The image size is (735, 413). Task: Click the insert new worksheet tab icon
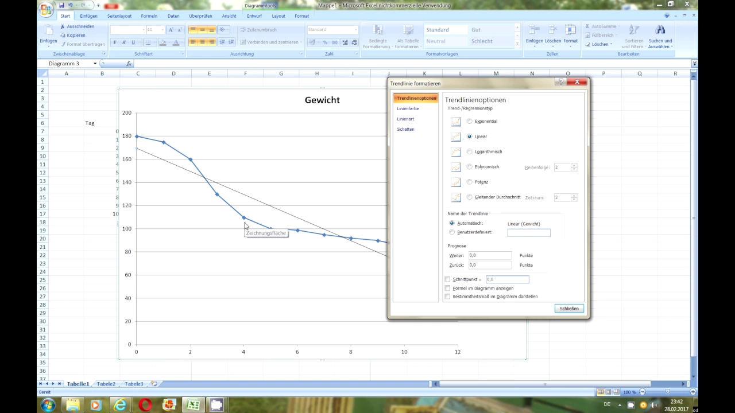154,384
